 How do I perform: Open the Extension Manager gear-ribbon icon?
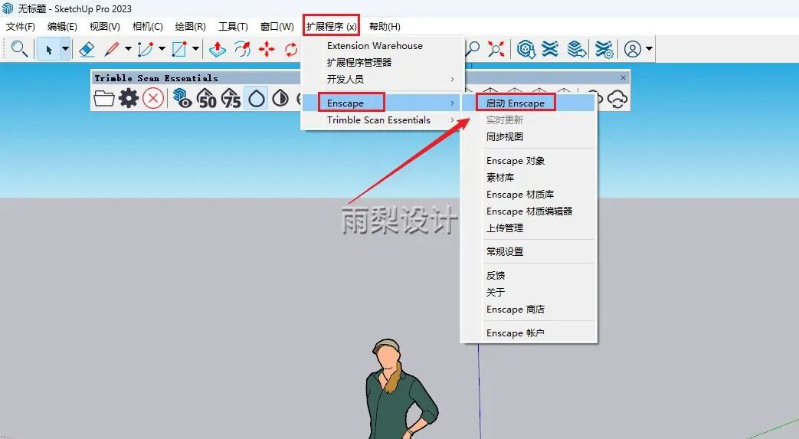click(604, 49)
